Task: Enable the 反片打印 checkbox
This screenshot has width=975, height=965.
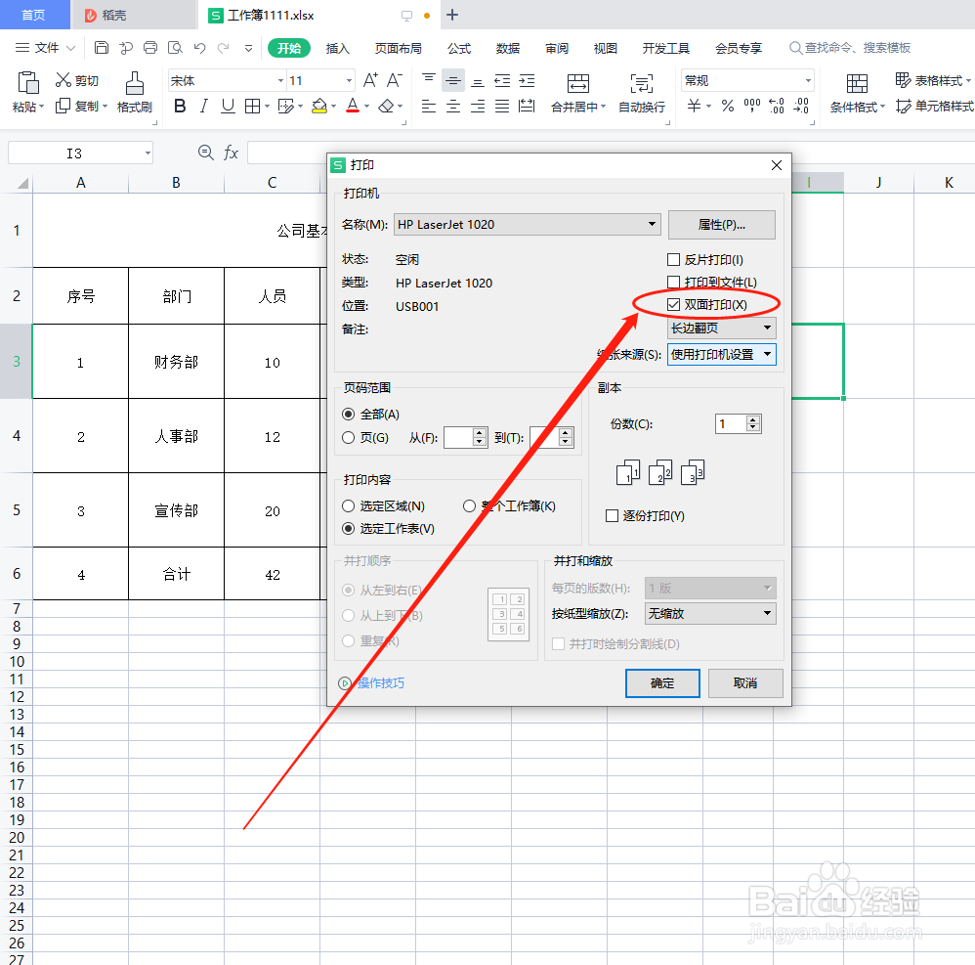Action: click(x=673, y=259)
